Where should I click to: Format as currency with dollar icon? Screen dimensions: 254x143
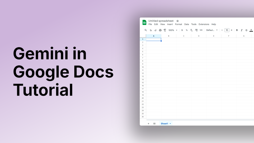182,30
